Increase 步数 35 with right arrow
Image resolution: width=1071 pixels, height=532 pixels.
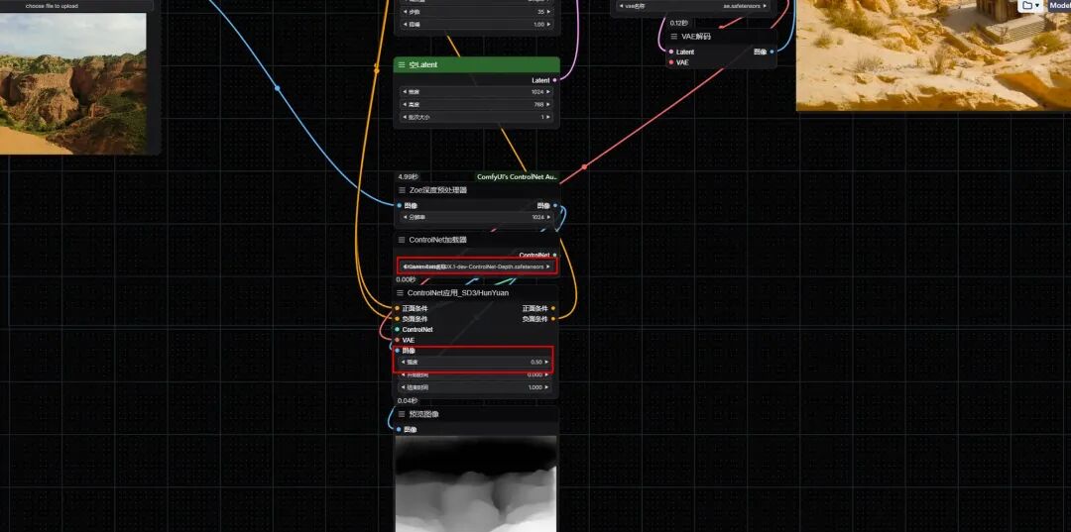548,12
